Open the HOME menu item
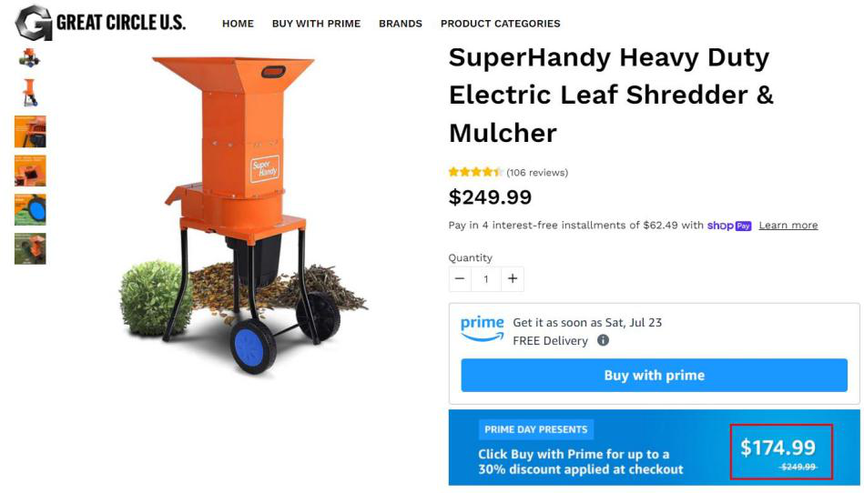The width and height of the screenshot is (864, 493). click(238, 24)
